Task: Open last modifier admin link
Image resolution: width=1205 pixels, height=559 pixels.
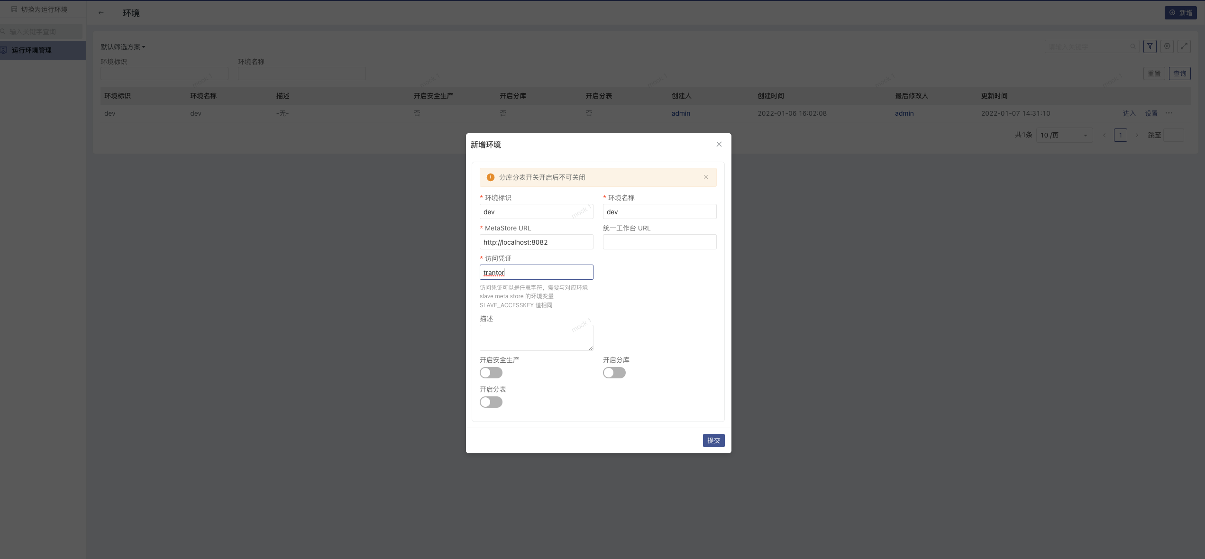Action: [904, 113]
